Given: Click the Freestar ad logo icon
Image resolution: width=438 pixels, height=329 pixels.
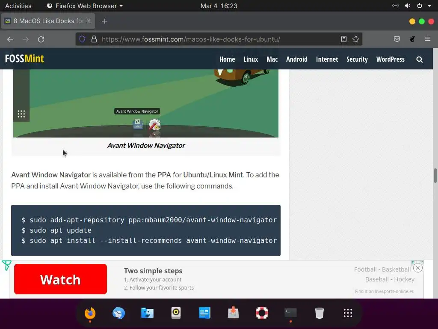Looking at the screenshot, I should tap(6, 265).
